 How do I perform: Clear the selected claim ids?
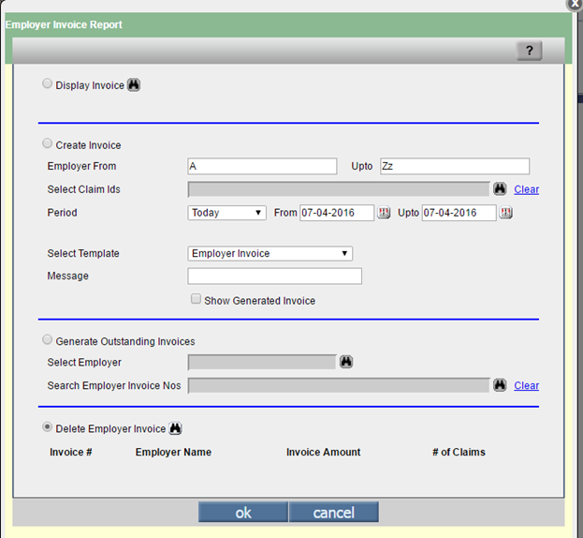click(x=526, y=189)
